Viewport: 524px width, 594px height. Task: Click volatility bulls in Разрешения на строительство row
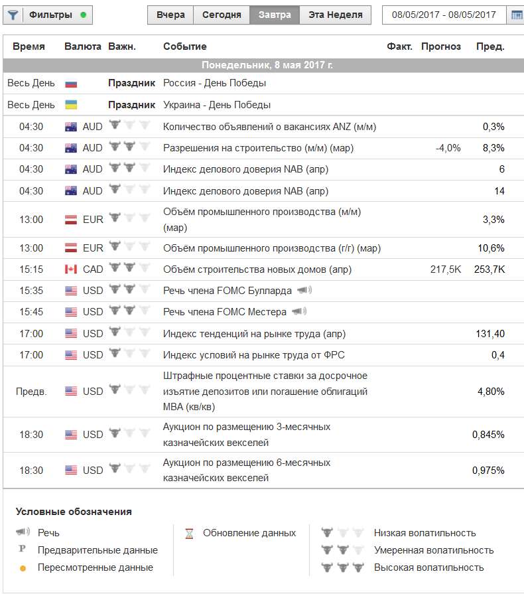click(129, 146)
